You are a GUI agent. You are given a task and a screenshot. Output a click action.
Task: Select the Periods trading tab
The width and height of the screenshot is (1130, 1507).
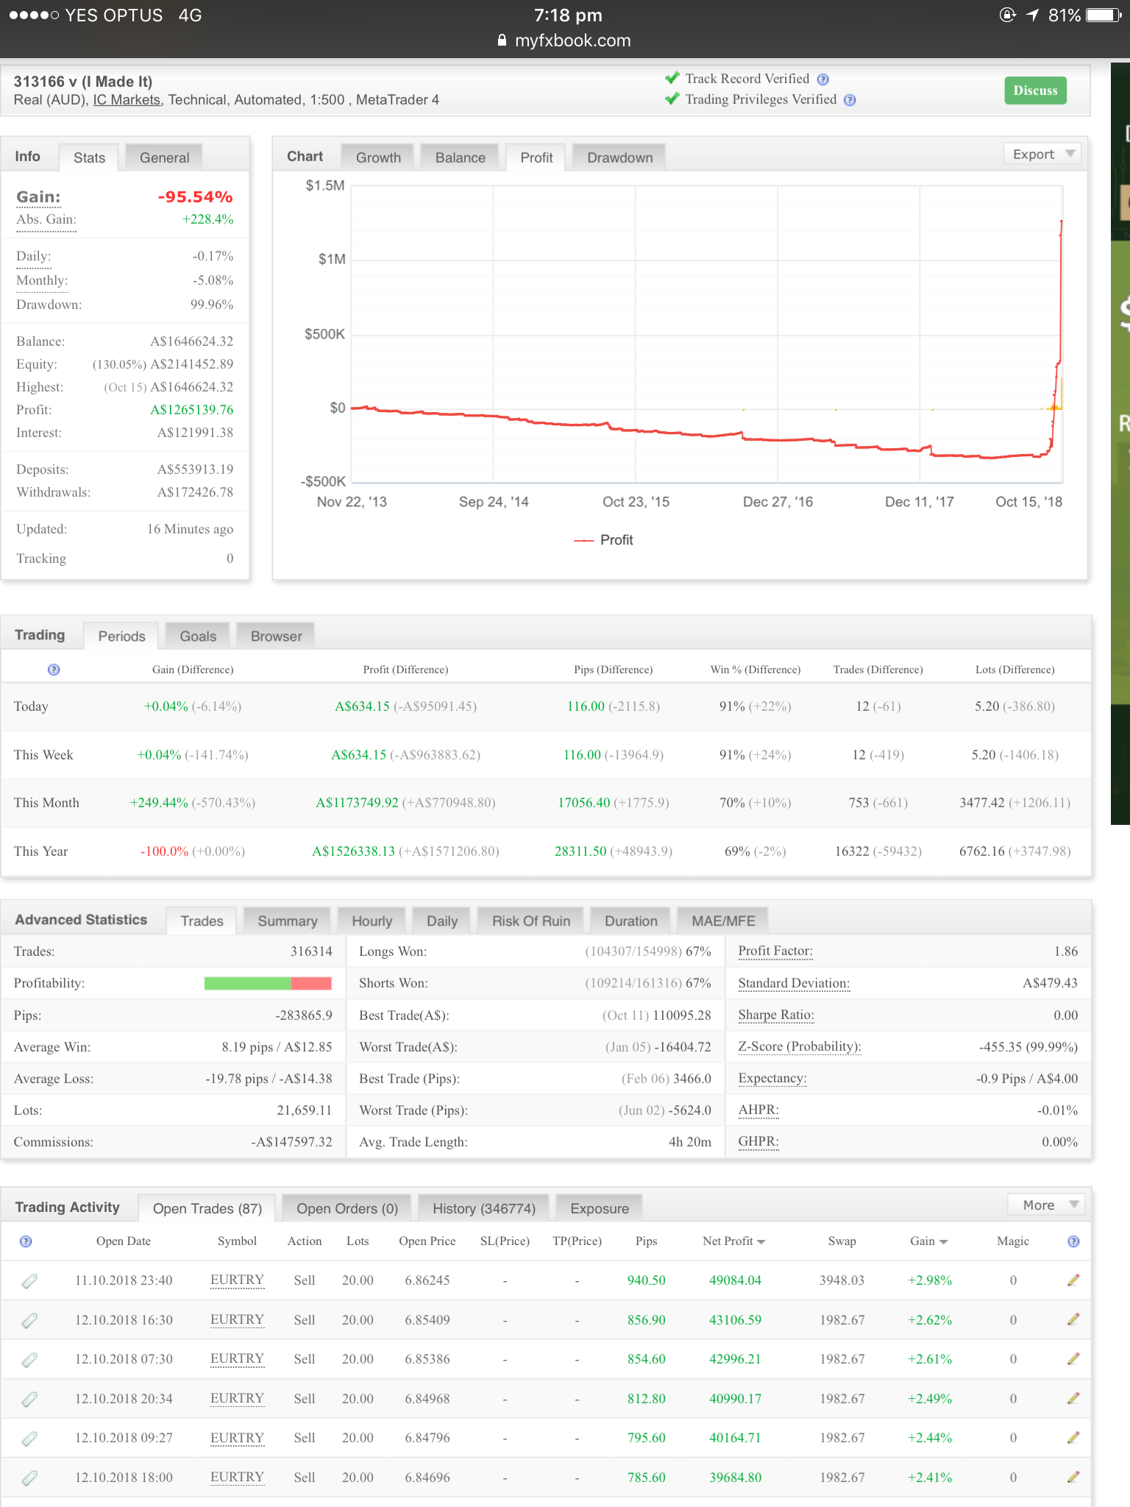tap(121, 637)
